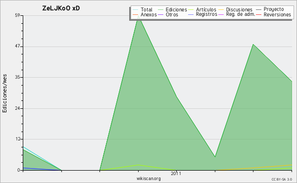Click the 47 y-axis value

(17, 46)
